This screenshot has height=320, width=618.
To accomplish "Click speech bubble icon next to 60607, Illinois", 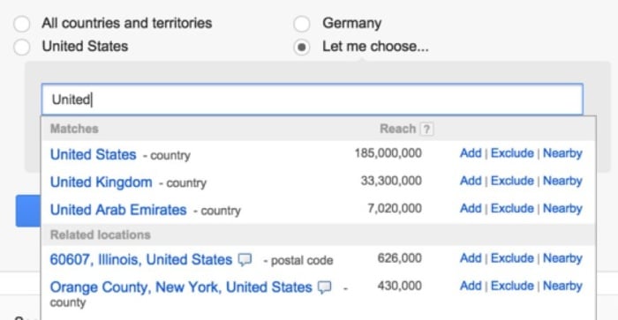I will pyautogui.click(x=245, y=260).
